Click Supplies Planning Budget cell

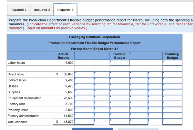[x=172, y=92]
